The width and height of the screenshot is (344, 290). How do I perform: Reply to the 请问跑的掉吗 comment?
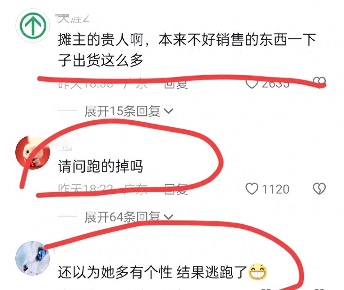point(176,189)
